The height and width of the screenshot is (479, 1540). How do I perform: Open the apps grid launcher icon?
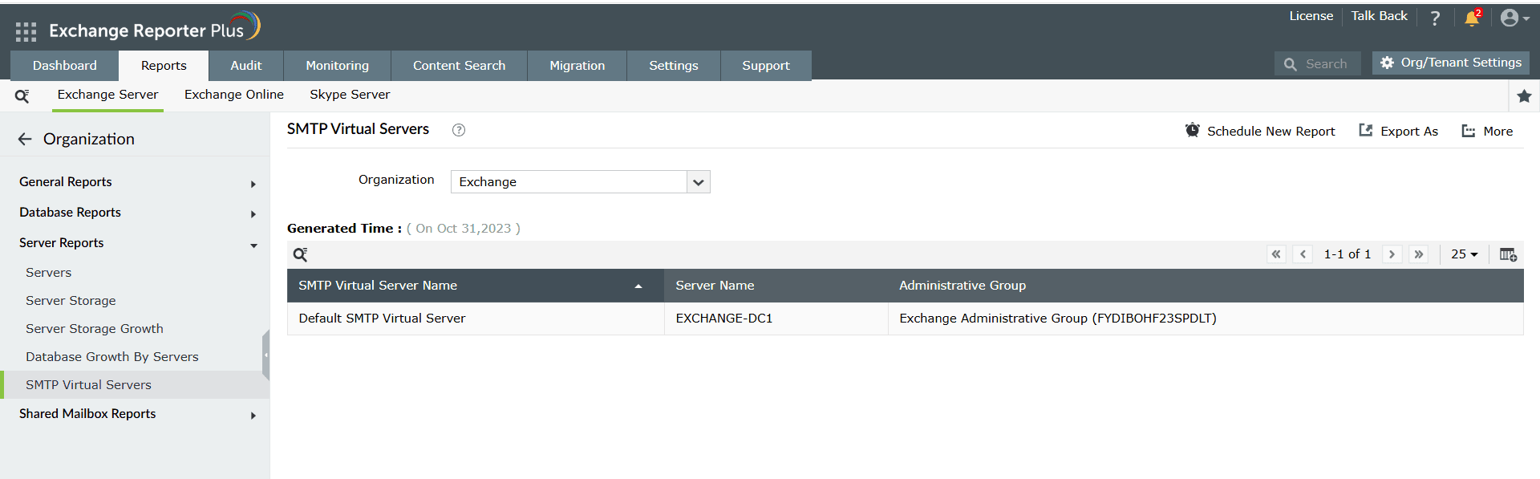pyautogui.click(x=26, y=31)
